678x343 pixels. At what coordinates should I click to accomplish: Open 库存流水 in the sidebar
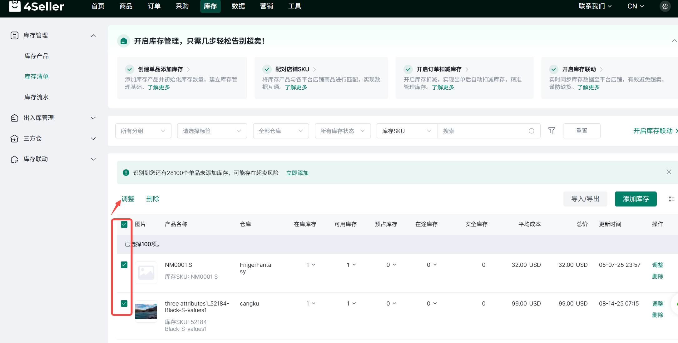point(37,97)
